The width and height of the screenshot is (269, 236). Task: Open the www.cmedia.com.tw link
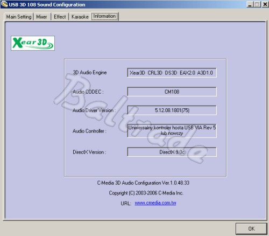(155, 203)
